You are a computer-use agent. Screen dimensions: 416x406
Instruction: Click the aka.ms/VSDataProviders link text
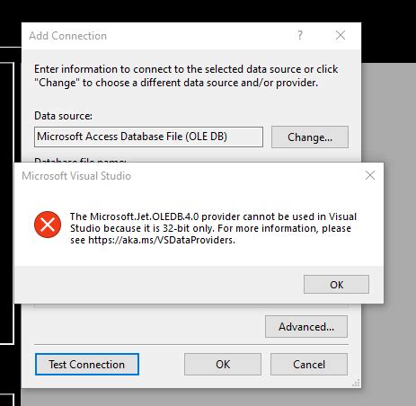(x=162, y=240)
